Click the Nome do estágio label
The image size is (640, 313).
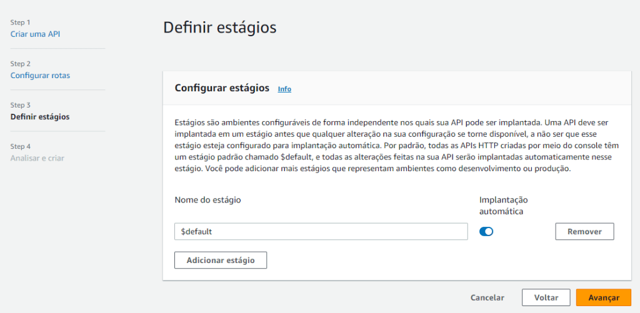point(207,200)
